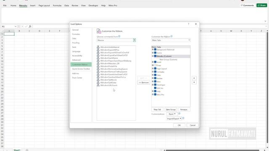Open the Choose commands from dropdown
The height and width of the screenshot is (151, 269).
pos(134,40)
